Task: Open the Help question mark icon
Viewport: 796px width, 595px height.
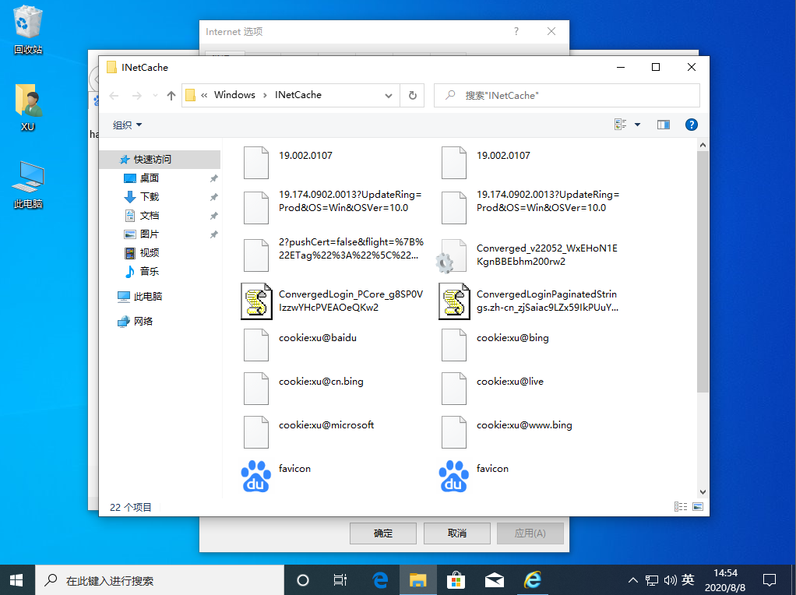Action: pyautogui.click(x=691, y=125)
